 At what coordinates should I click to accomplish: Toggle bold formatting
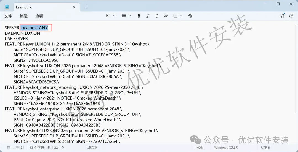pyautogui.click(x=139, y=16)
